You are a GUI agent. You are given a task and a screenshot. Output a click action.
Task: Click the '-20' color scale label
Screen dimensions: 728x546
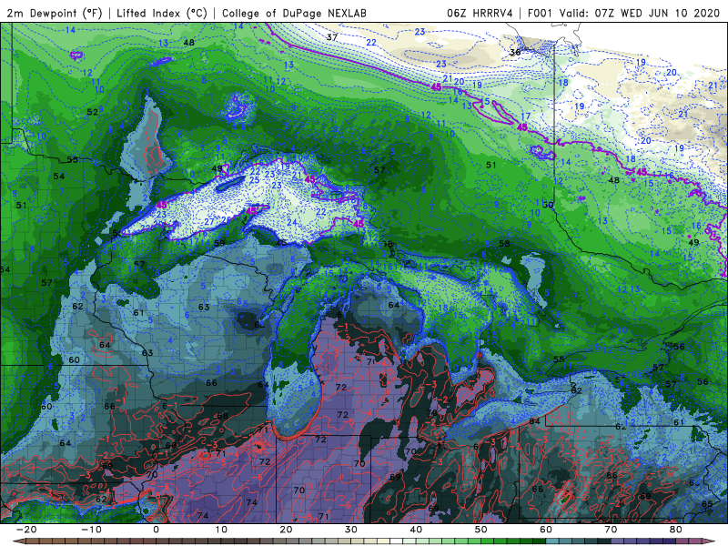coord(26,530)
